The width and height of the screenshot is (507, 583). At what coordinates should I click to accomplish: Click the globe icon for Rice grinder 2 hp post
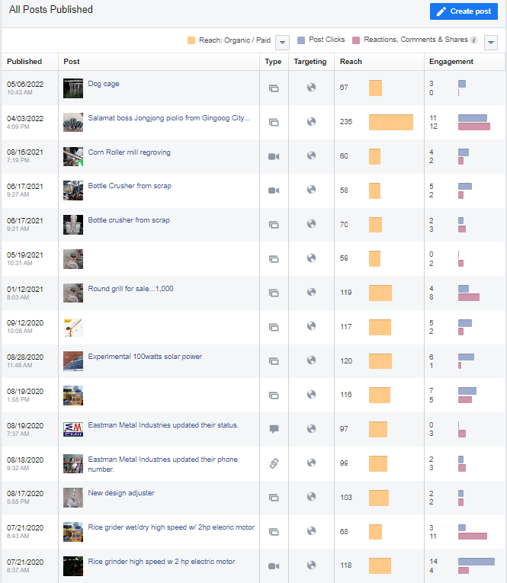tap(311, 565)
